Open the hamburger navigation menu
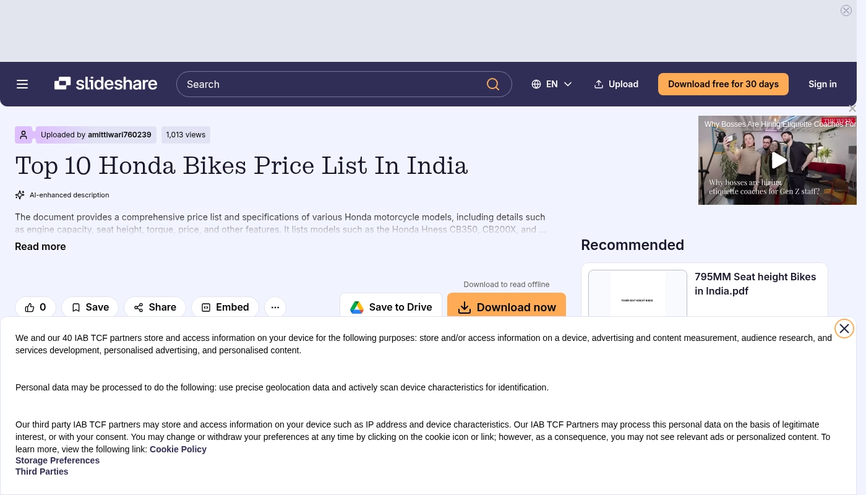Screen dimensions: 866x495 [x=22, y=84]
